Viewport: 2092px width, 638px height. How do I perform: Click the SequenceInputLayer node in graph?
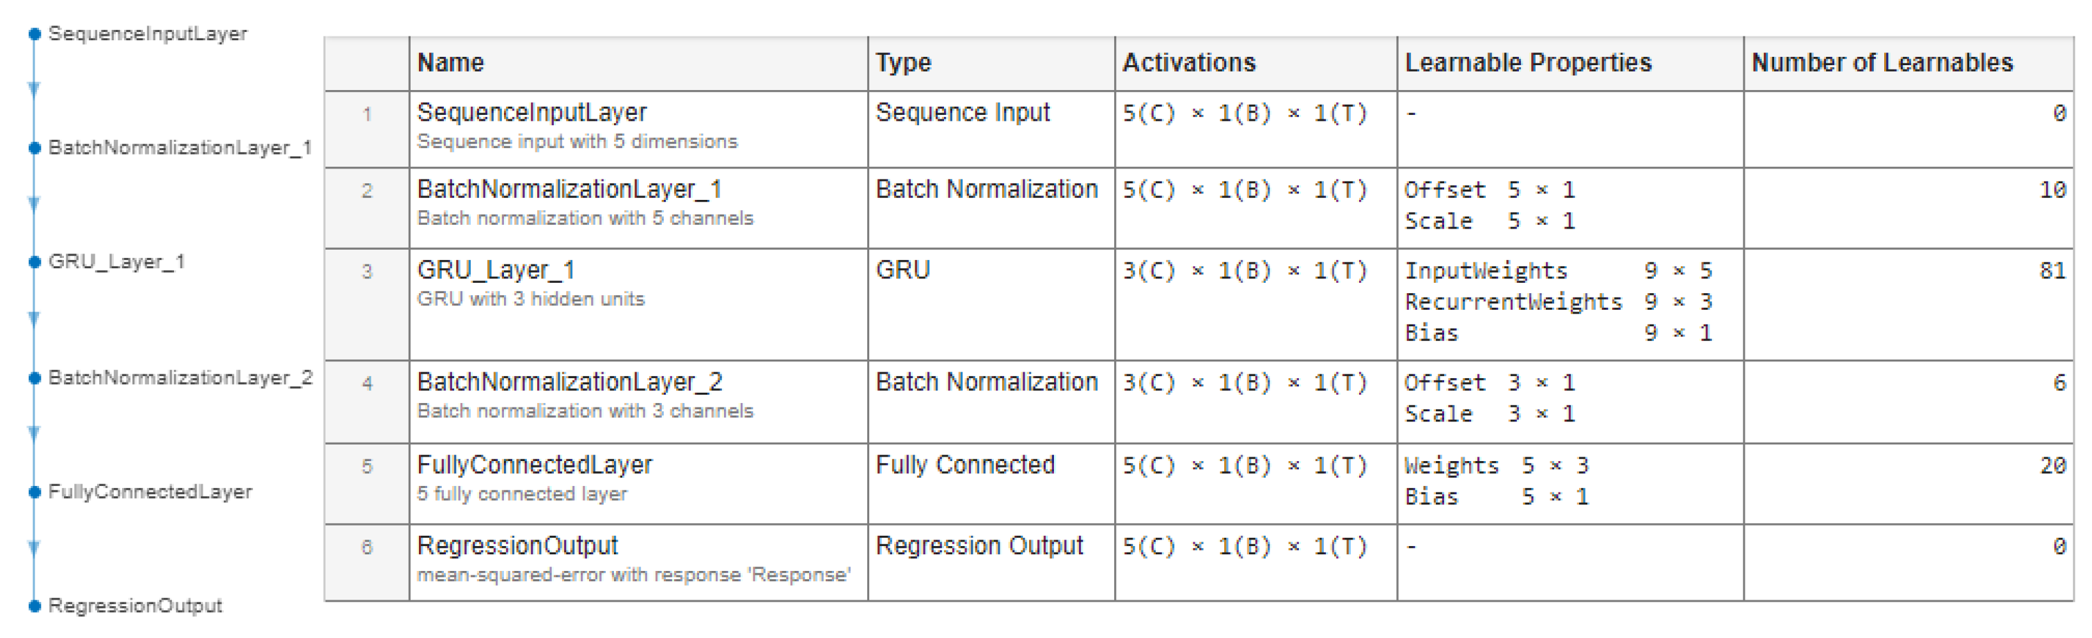click(x=34, y=34)
